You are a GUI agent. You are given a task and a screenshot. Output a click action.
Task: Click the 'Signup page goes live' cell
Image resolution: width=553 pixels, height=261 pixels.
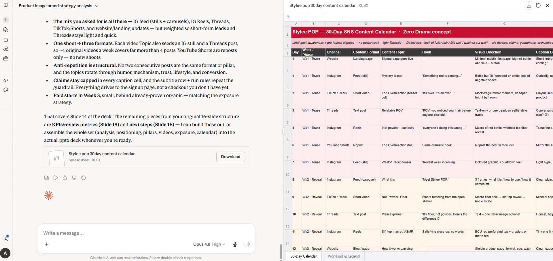click(401, 65)
